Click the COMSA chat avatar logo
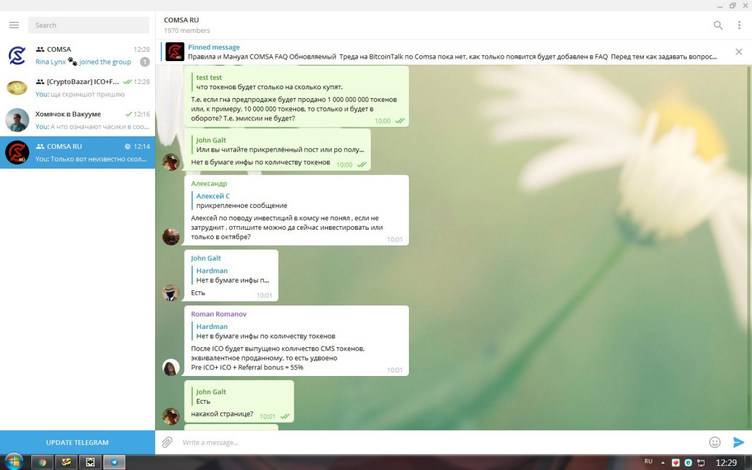The height and width of the screenshot is (470, 752). point(17,56)
